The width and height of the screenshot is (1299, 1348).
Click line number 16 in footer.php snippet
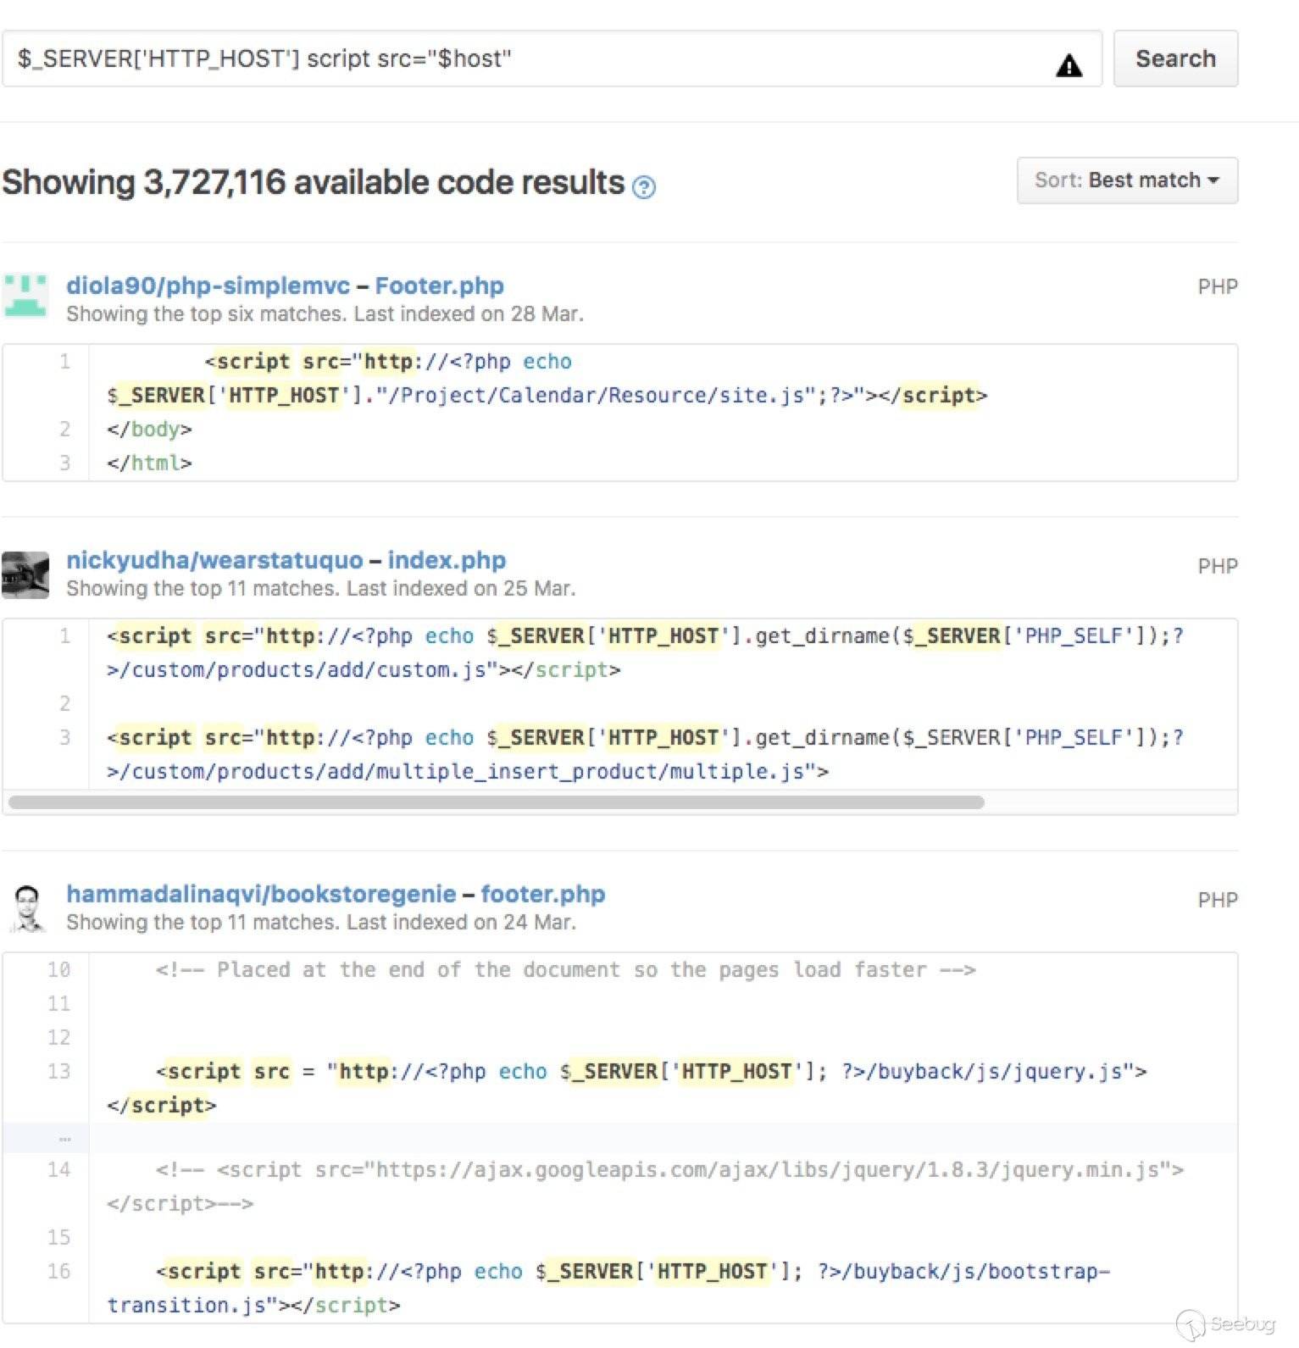pyautogui.click(x=58, y=1271)
